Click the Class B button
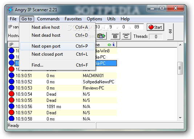Screen dimensions: 194x139 point(115,36)
